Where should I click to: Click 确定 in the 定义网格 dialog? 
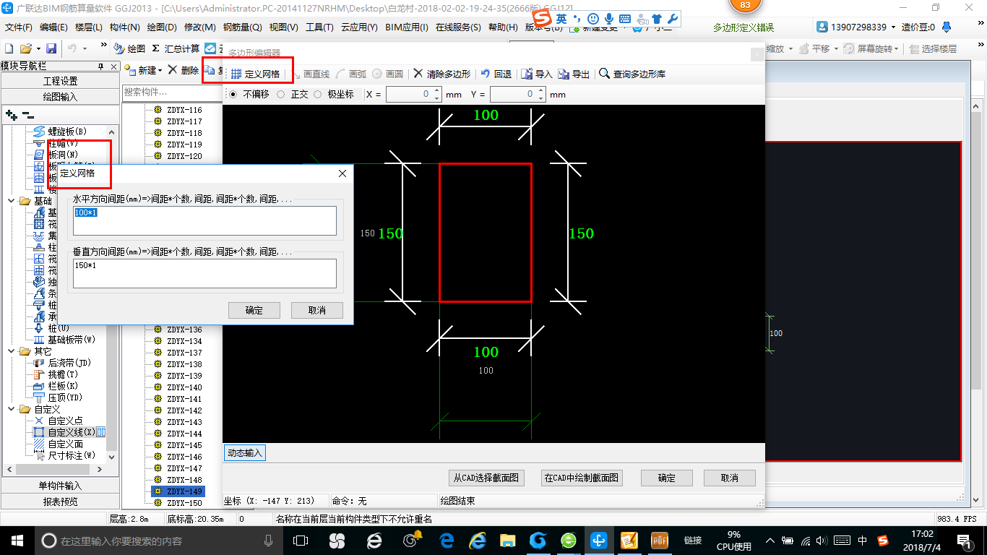tap(254, 310)
